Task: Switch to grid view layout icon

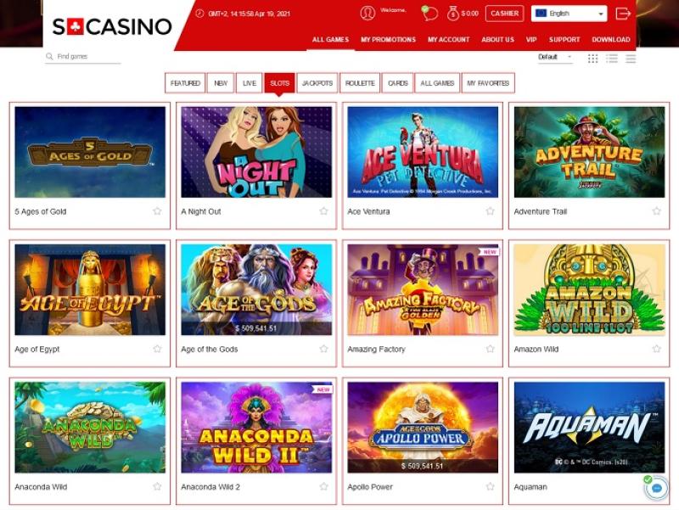Action: [x=592, y=59]
